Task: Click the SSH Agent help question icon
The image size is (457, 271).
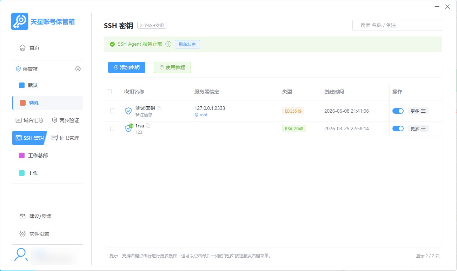Action: 168,44
